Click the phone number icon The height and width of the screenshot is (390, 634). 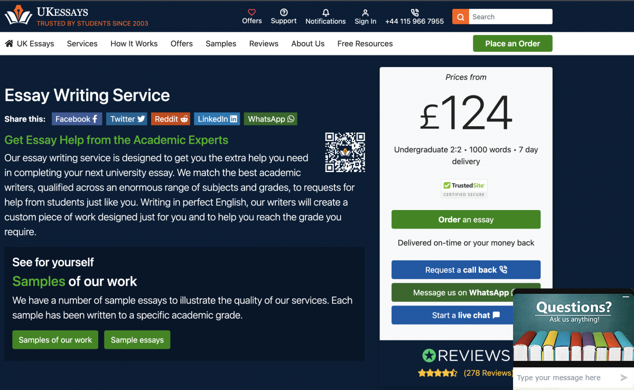pos(414,13)
